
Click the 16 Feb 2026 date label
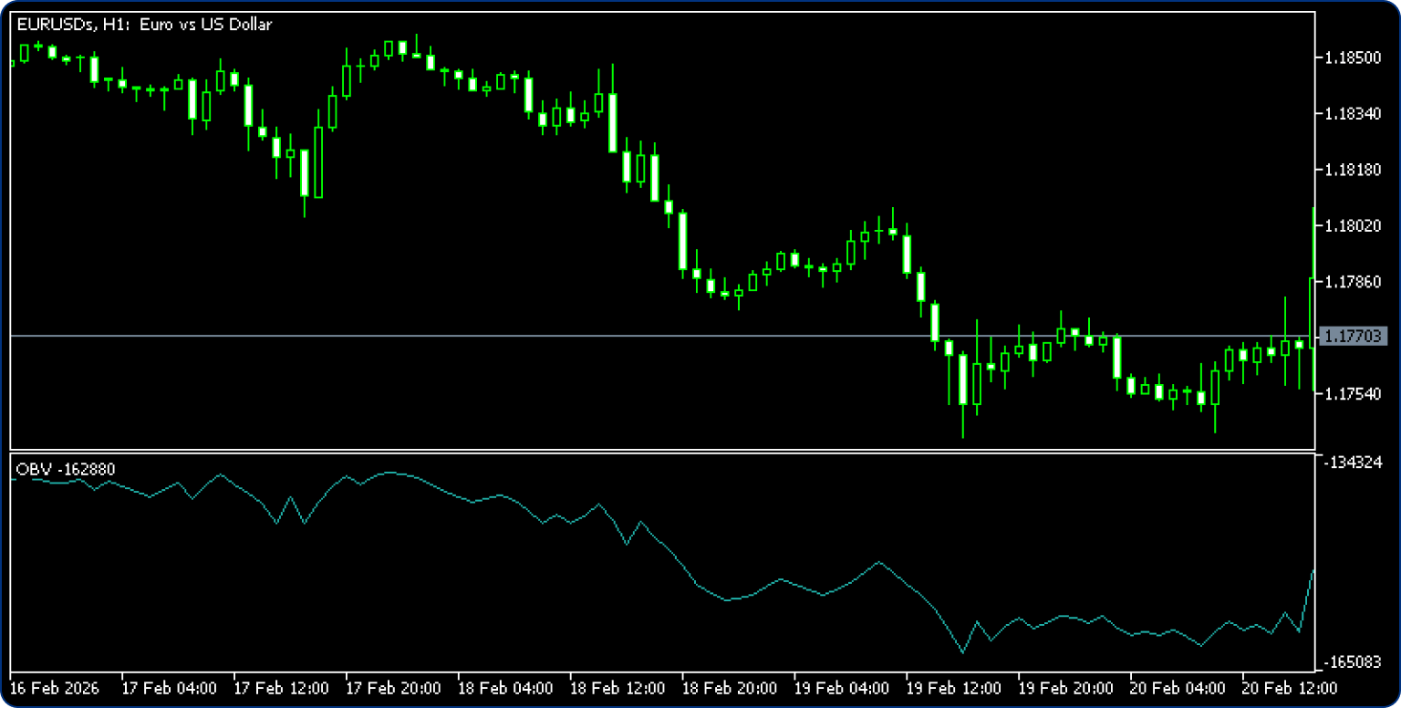pos(57,687)
